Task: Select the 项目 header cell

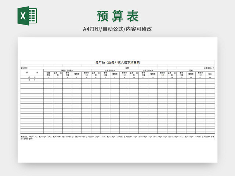Action: [x=32, y=73]
